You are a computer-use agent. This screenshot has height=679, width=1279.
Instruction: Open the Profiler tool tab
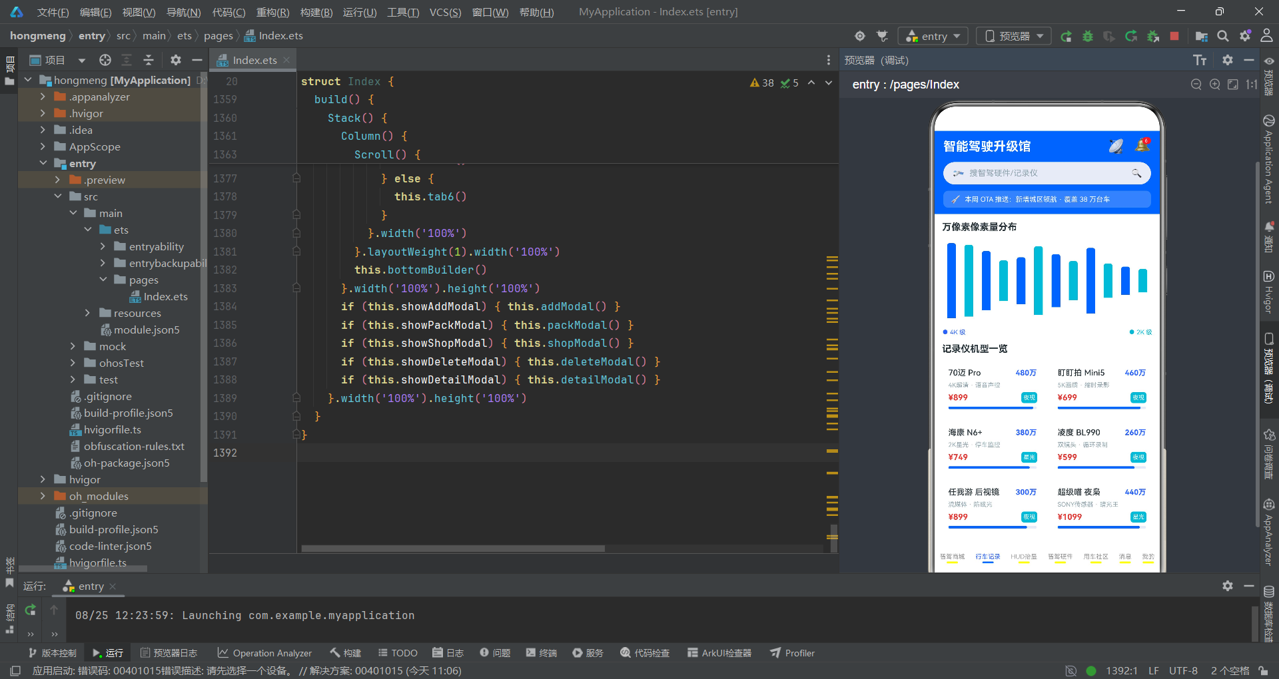[792, 653]
